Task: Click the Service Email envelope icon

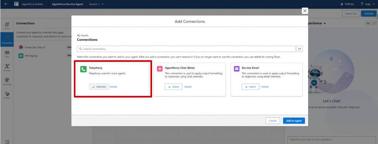Action: (x=237, y=69)
